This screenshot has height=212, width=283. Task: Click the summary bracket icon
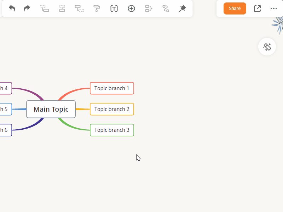pos(149,8)
